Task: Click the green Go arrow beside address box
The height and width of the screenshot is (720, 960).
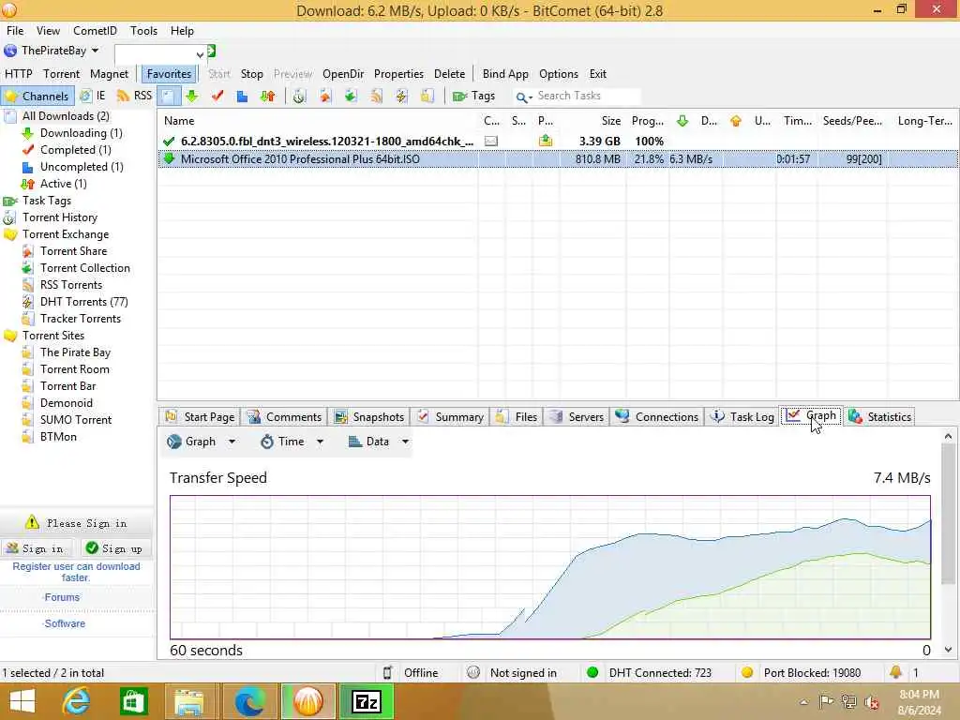Action: (x=211, y=52)
